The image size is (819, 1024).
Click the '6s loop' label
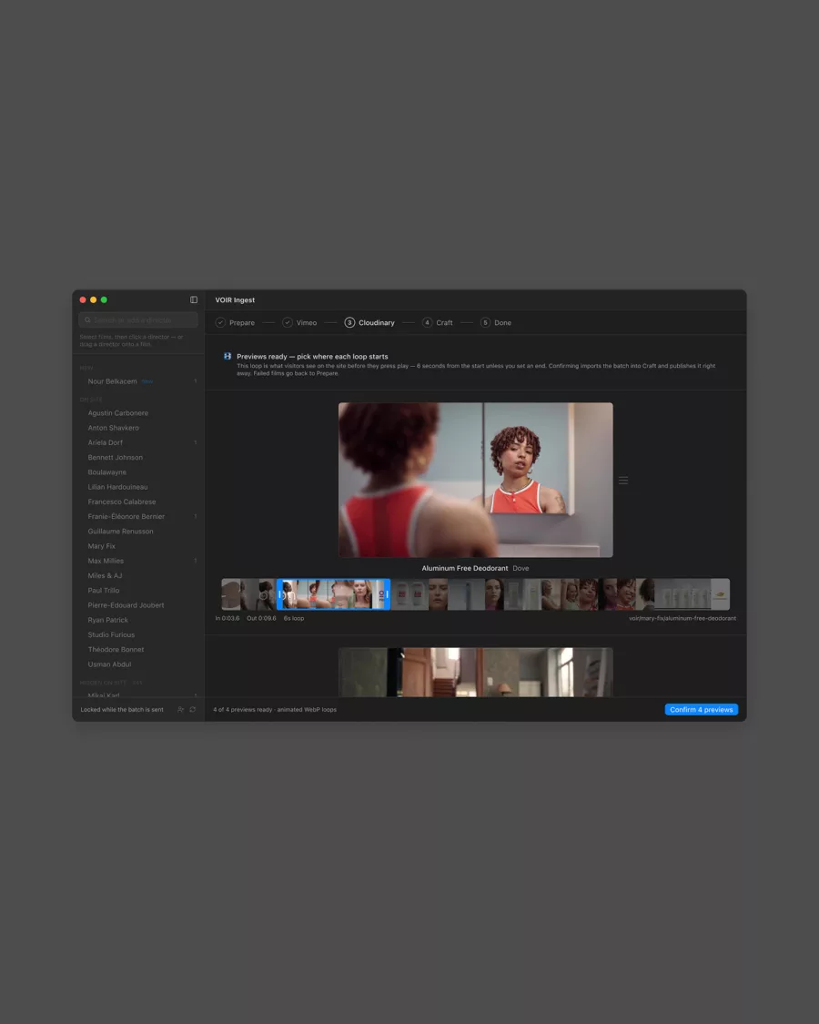[x=294, y=618]
